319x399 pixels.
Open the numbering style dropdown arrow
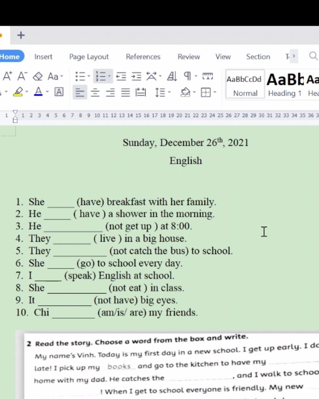[109, 76]
